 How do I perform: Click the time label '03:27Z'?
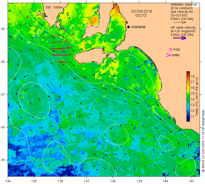[x=141, y=15]
